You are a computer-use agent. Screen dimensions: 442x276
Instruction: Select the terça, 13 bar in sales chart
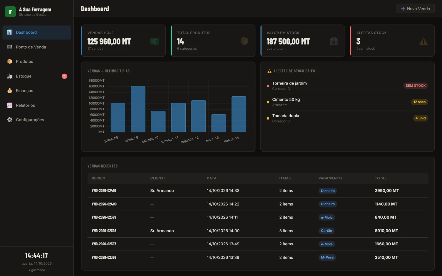(x=219, y=123)
